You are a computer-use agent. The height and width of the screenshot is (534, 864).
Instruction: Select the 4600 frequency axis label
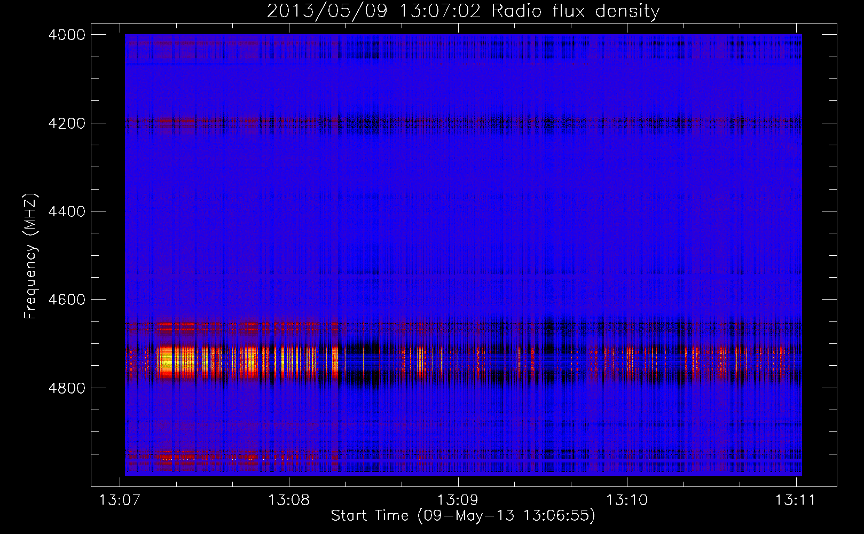(x=67, y=300)
